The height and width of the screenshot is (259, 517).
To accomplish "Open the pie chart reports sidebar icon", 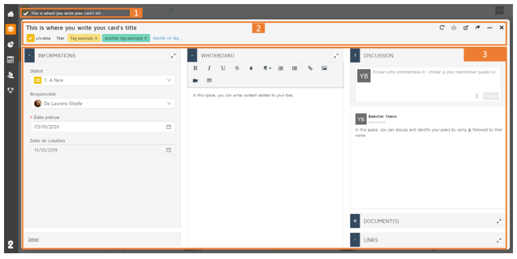I will pyautogui.click(x=10, y=44).
